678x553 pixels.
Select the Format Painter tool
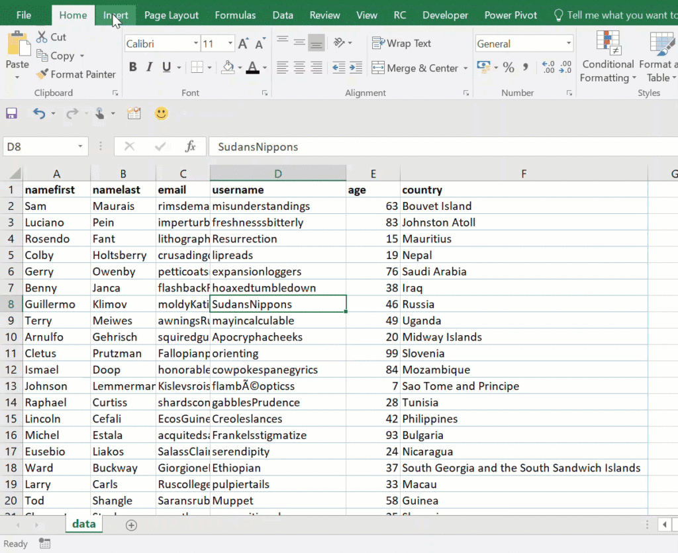click(76, 74)
